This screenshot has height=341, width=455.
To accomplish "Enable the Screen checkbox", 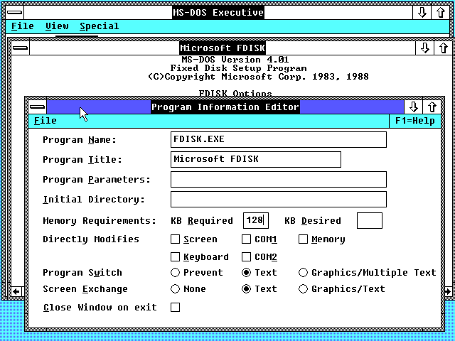I will click(x=176, y=239).
